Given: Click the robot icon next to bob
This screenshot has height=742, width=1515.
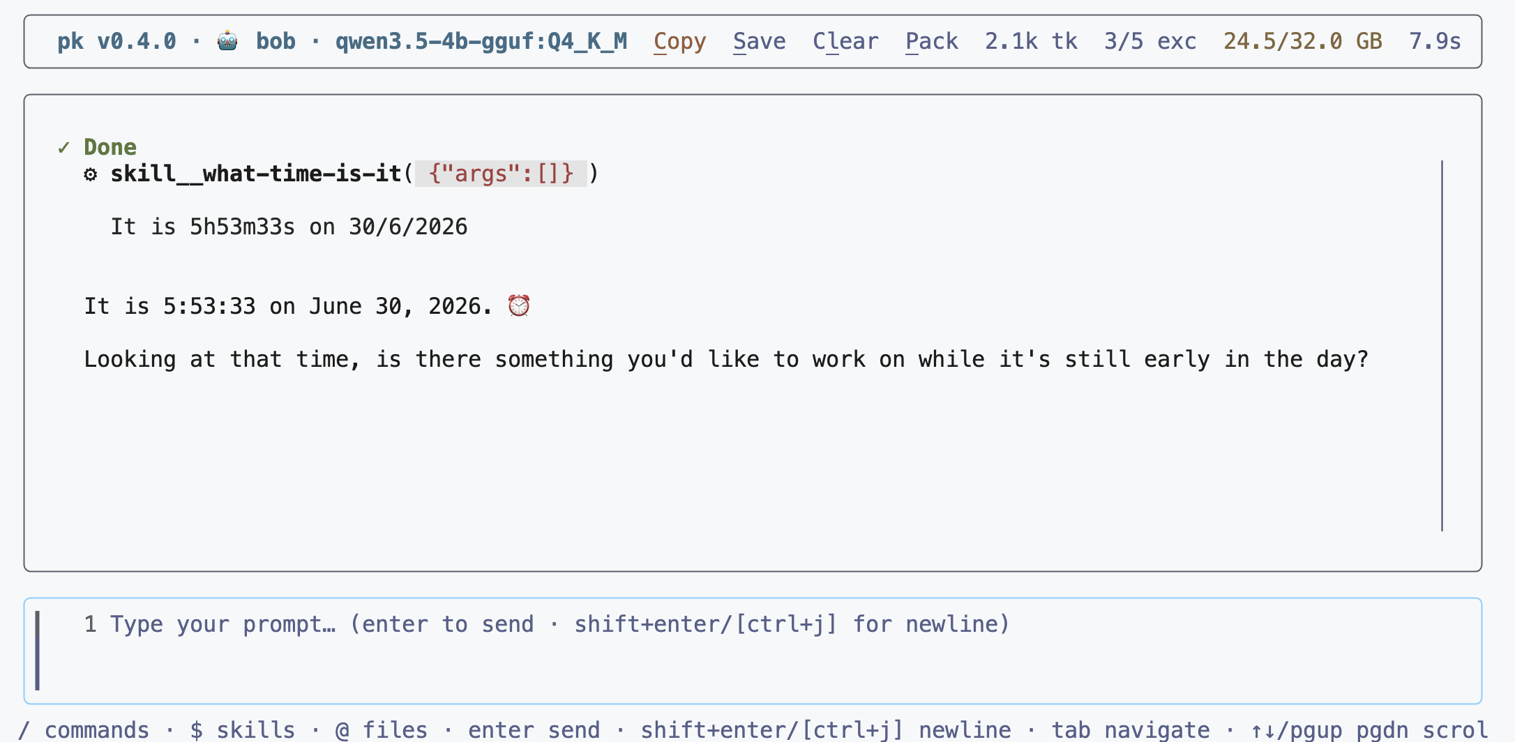Looking at the screenshot, I should pos(227,41).
